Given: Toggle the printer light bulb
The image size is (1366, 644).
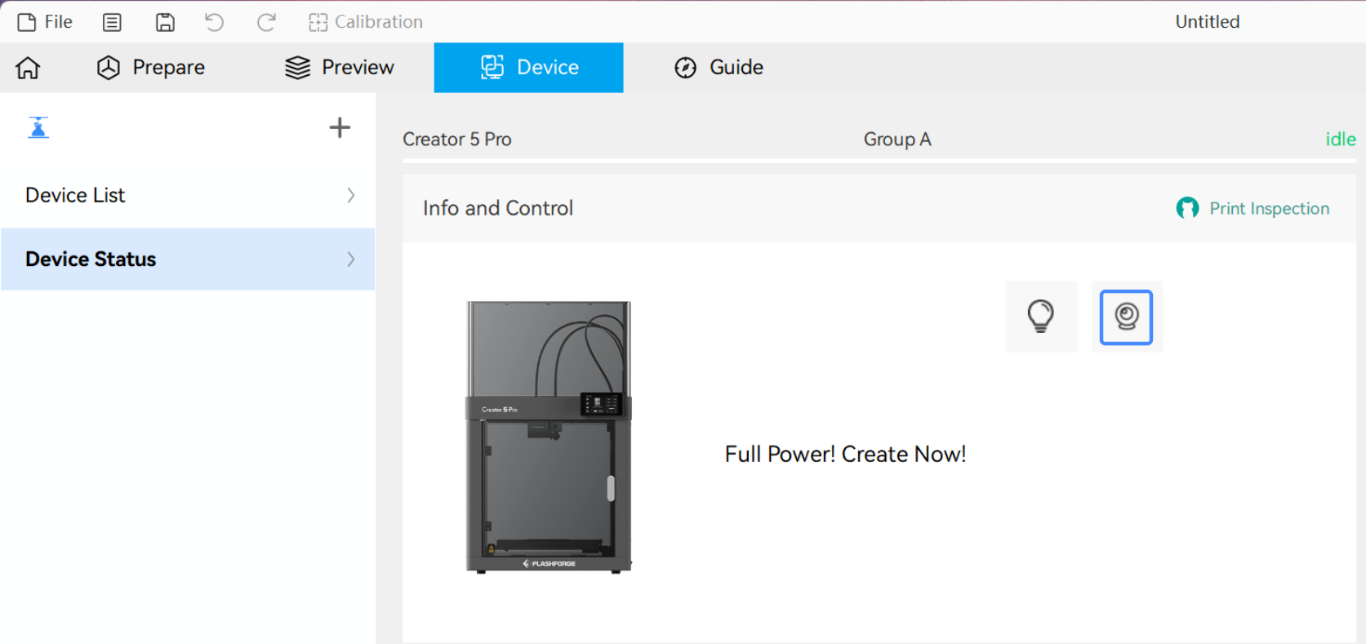Looking at the screenshot, I should coord(1041,317).
